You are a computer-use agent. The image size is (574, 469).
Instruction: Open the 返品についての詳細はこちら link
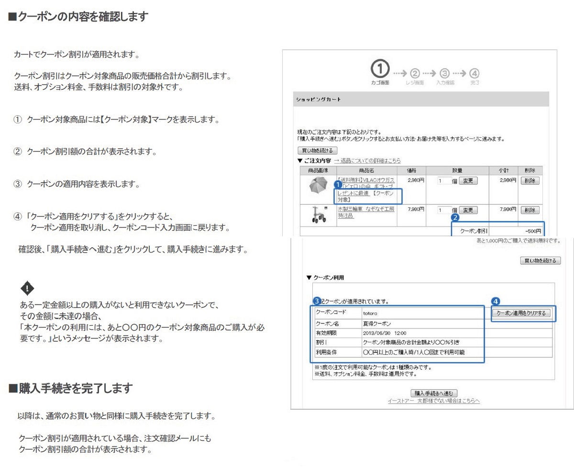[367, 161]
